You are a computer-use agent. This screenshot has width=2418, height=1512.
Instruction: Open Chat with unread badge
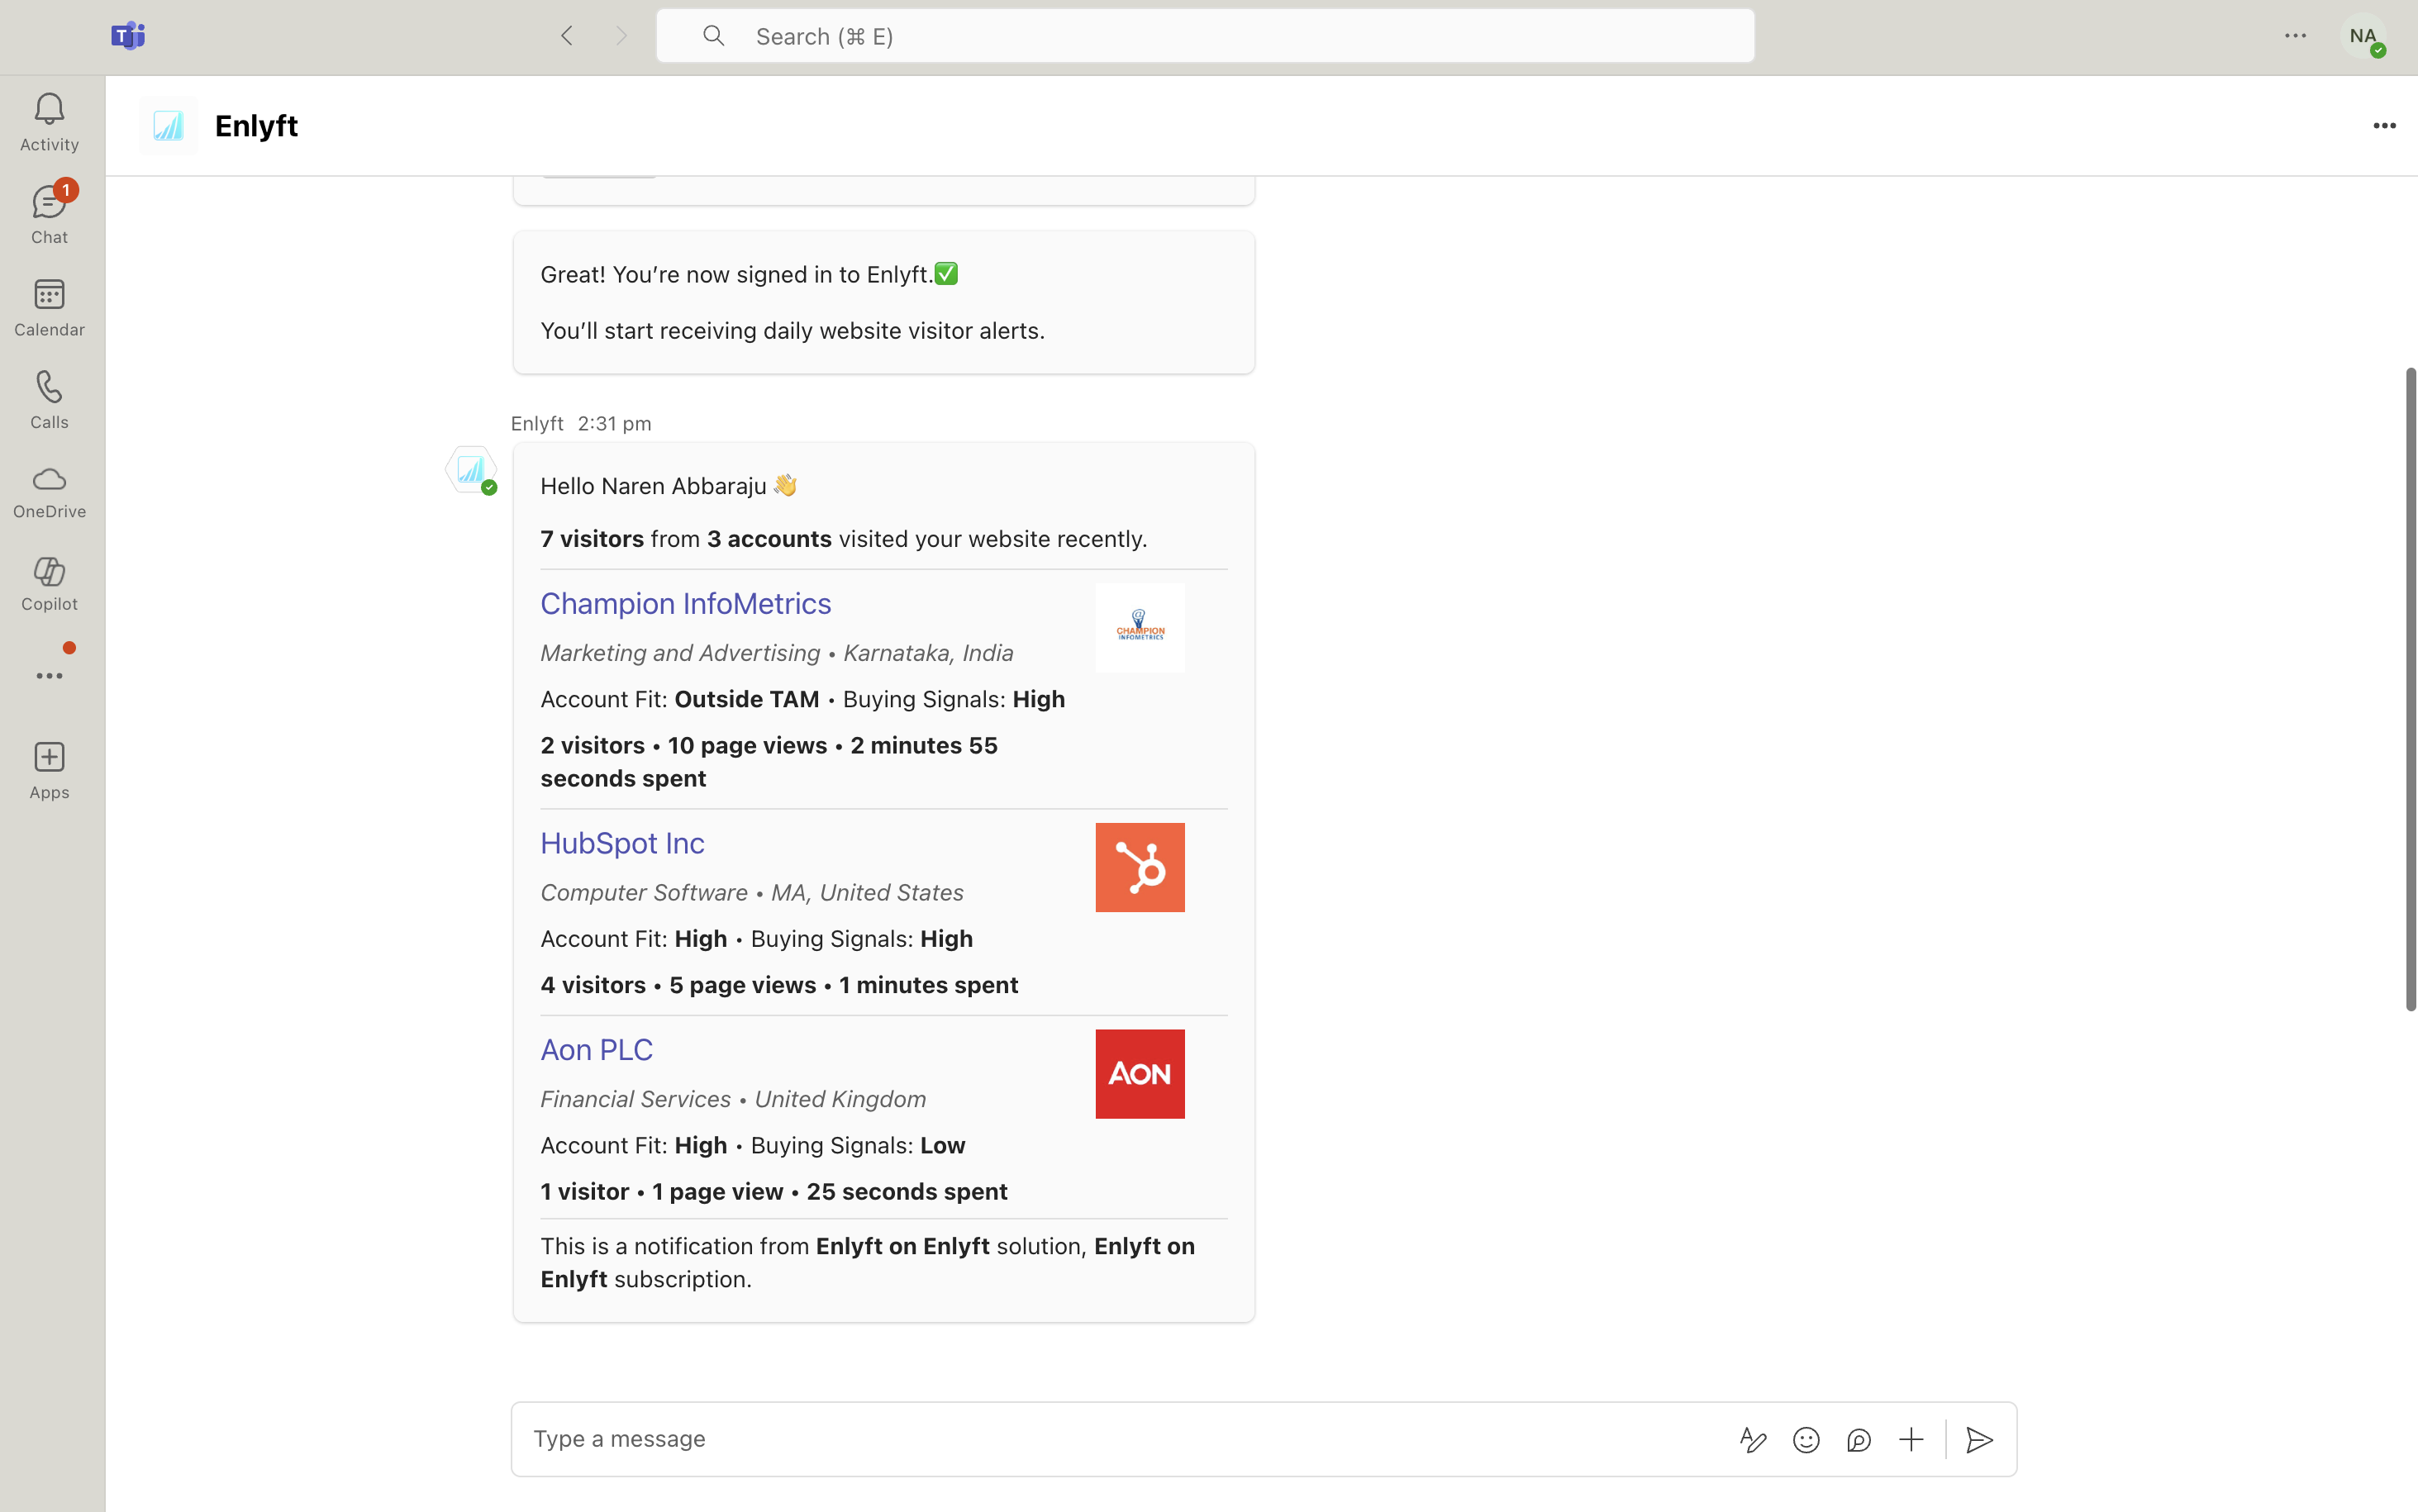click(x=49, y=214)
